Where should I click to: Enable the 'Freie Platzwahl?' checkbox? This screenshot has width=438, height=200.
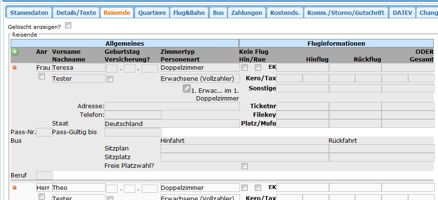[x=245, y=166]
